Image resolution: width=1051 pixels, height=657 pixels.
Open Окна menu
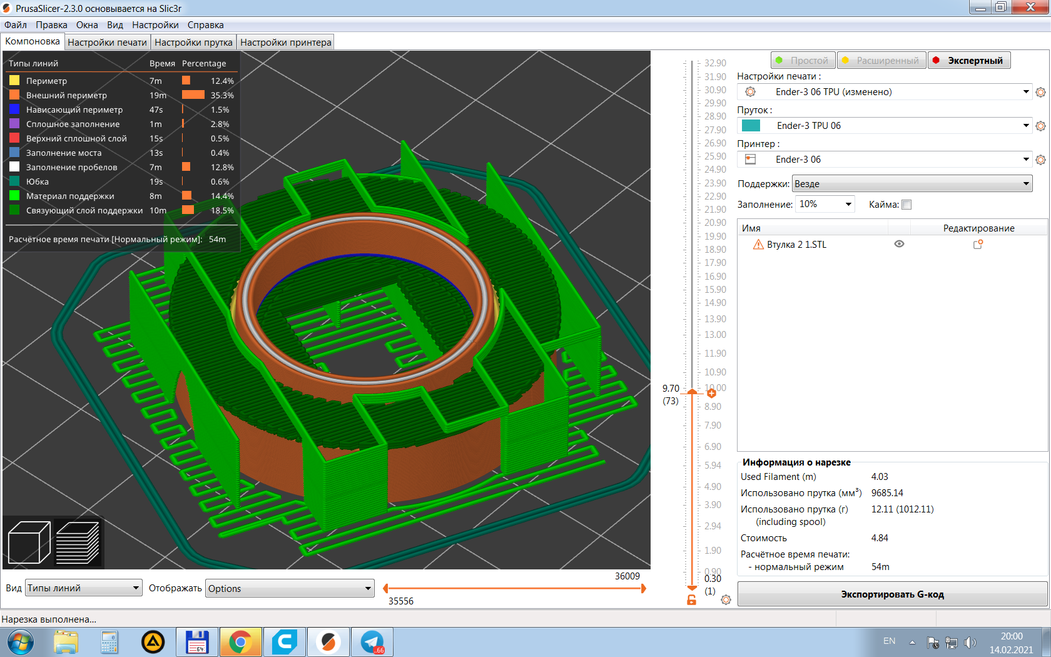coord(87,25)
